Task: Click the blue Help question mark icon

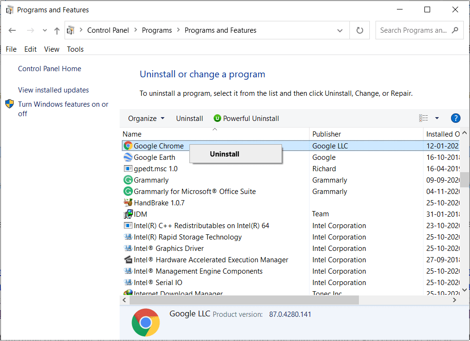Action: [x=455, y=118]
